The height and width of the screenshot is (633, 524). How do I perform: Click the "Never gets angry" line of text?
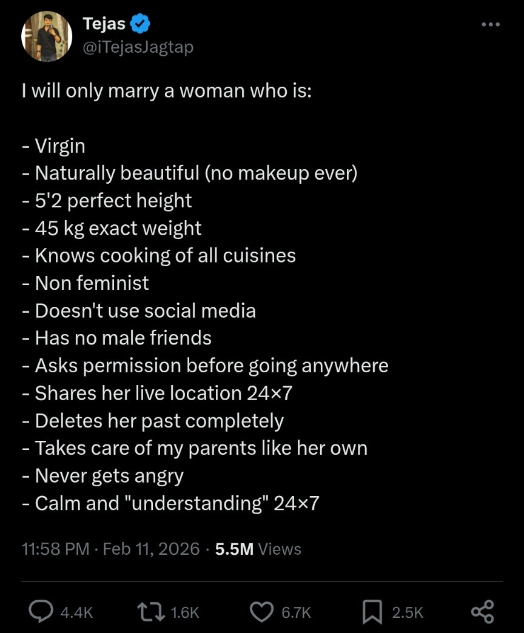pyautogui.click(x=109, y=475)
